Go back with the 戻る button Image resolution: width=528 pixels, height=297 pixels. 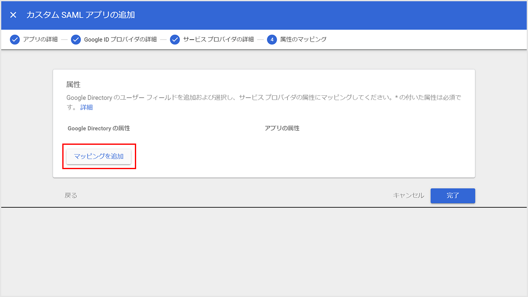pyautogui.click(x=71, y=196)
